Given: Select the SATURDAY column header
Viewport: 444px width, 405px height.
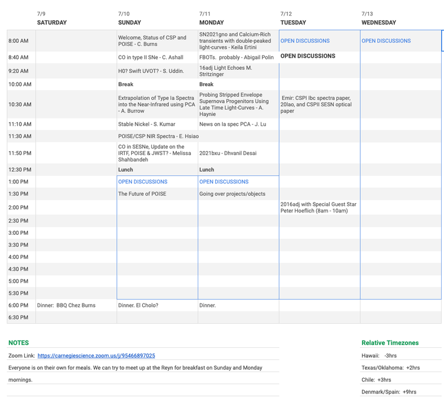Looking at the screenshot, I should [52, 22].
